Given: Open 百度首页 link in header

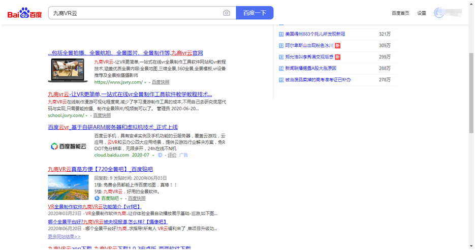Looking at the screenshot, I should pos(400,13).
